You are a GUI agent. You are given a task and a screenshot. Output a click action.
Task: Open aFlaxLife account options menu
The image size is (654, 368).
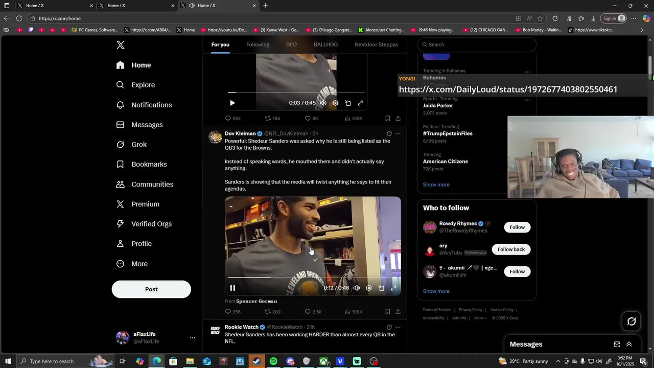192,338
